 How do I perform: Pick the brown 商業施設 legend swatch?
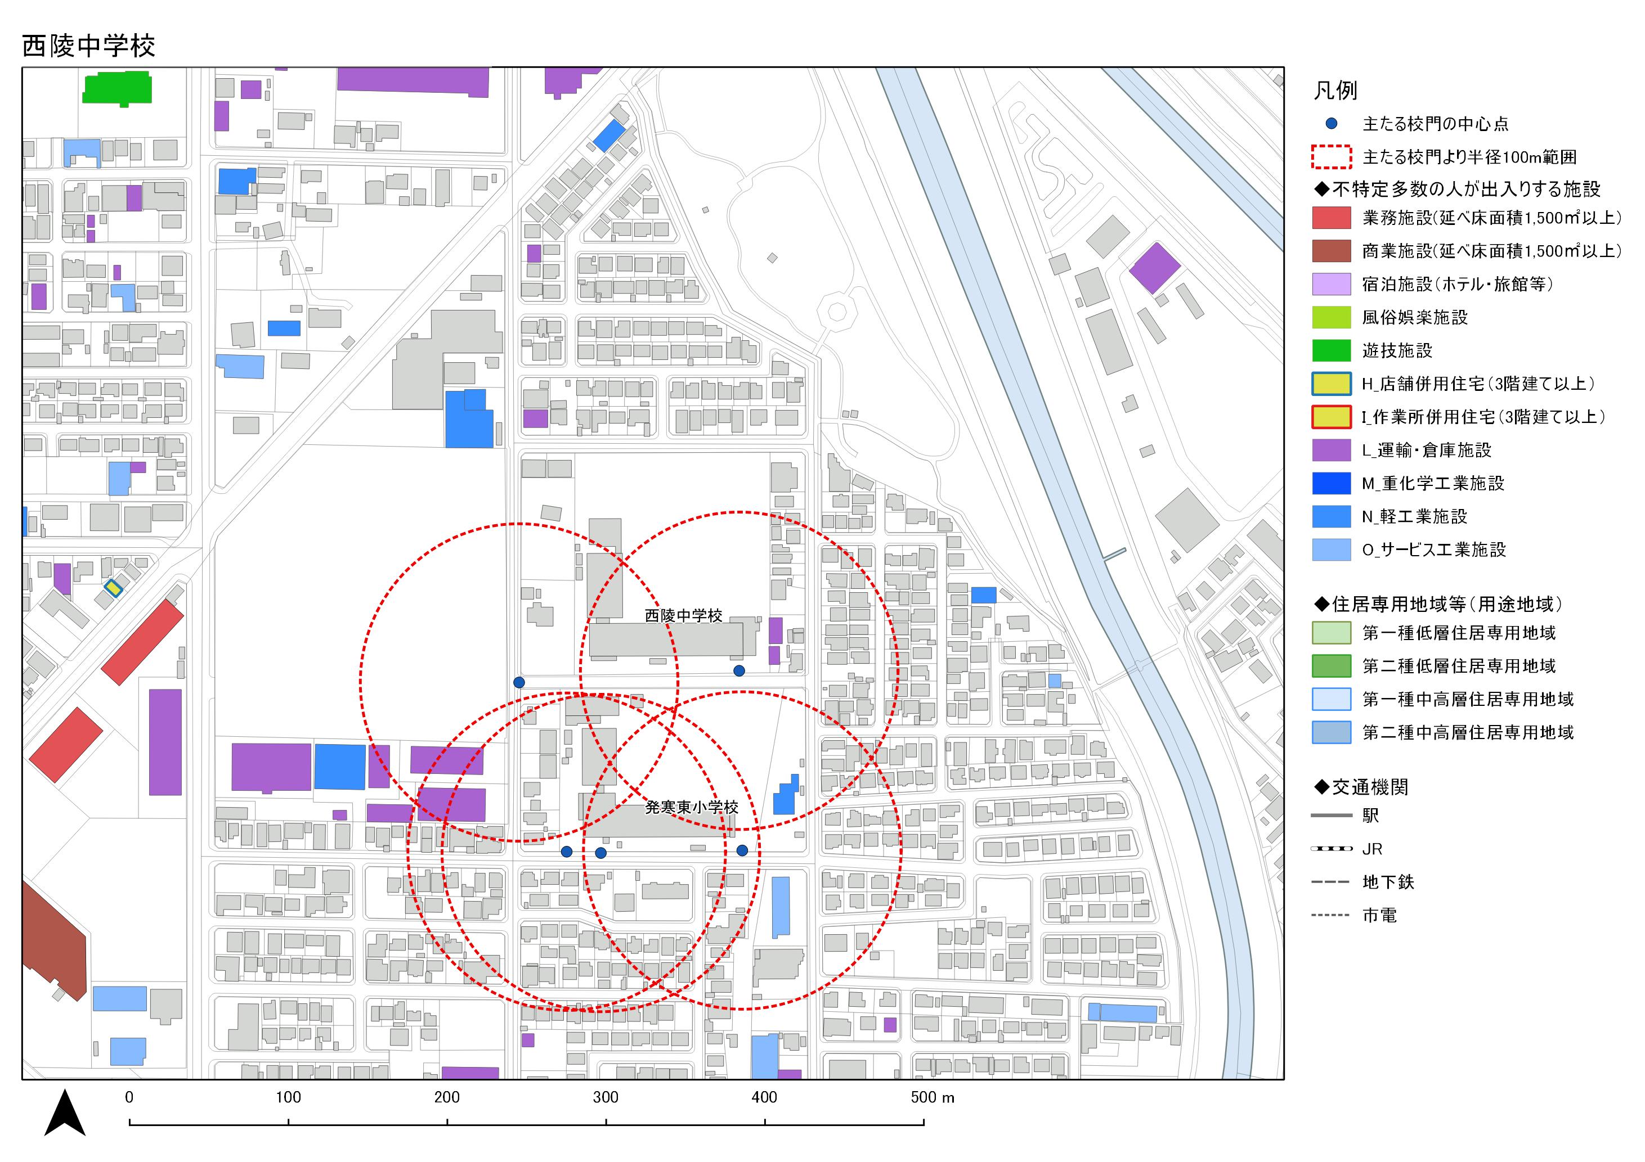click(x=1331, y=251)
